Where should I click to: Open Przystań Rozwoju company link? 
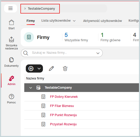(x=63, y=124)
